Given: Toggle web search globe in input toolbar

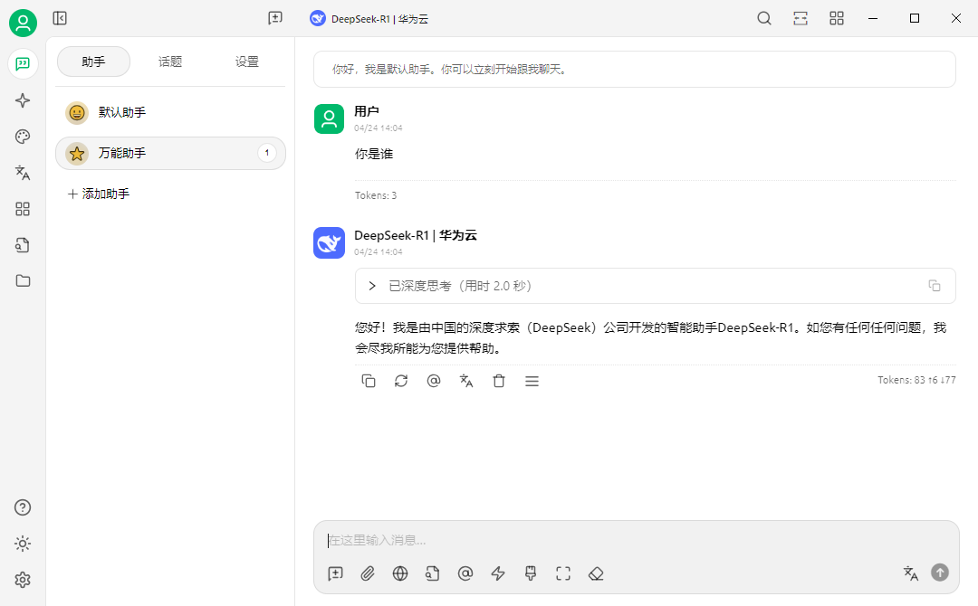Looking at the screenshot, I should (x=400, y=573).
